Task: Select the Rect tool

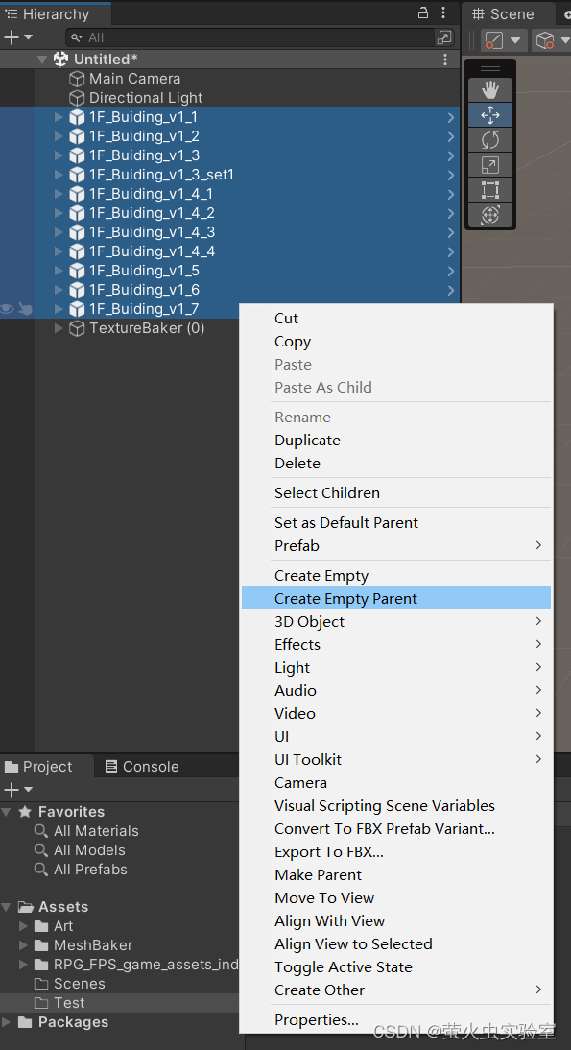Action: coord(490,190)
